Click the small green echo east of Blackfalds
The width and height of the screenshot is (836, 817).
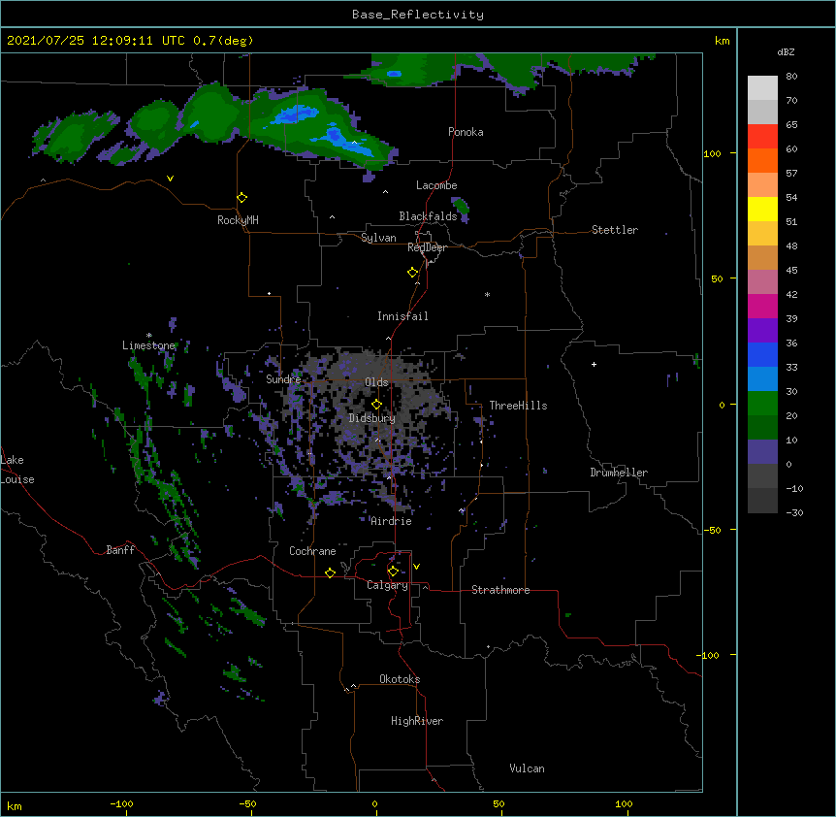click(x=460, y=206)
